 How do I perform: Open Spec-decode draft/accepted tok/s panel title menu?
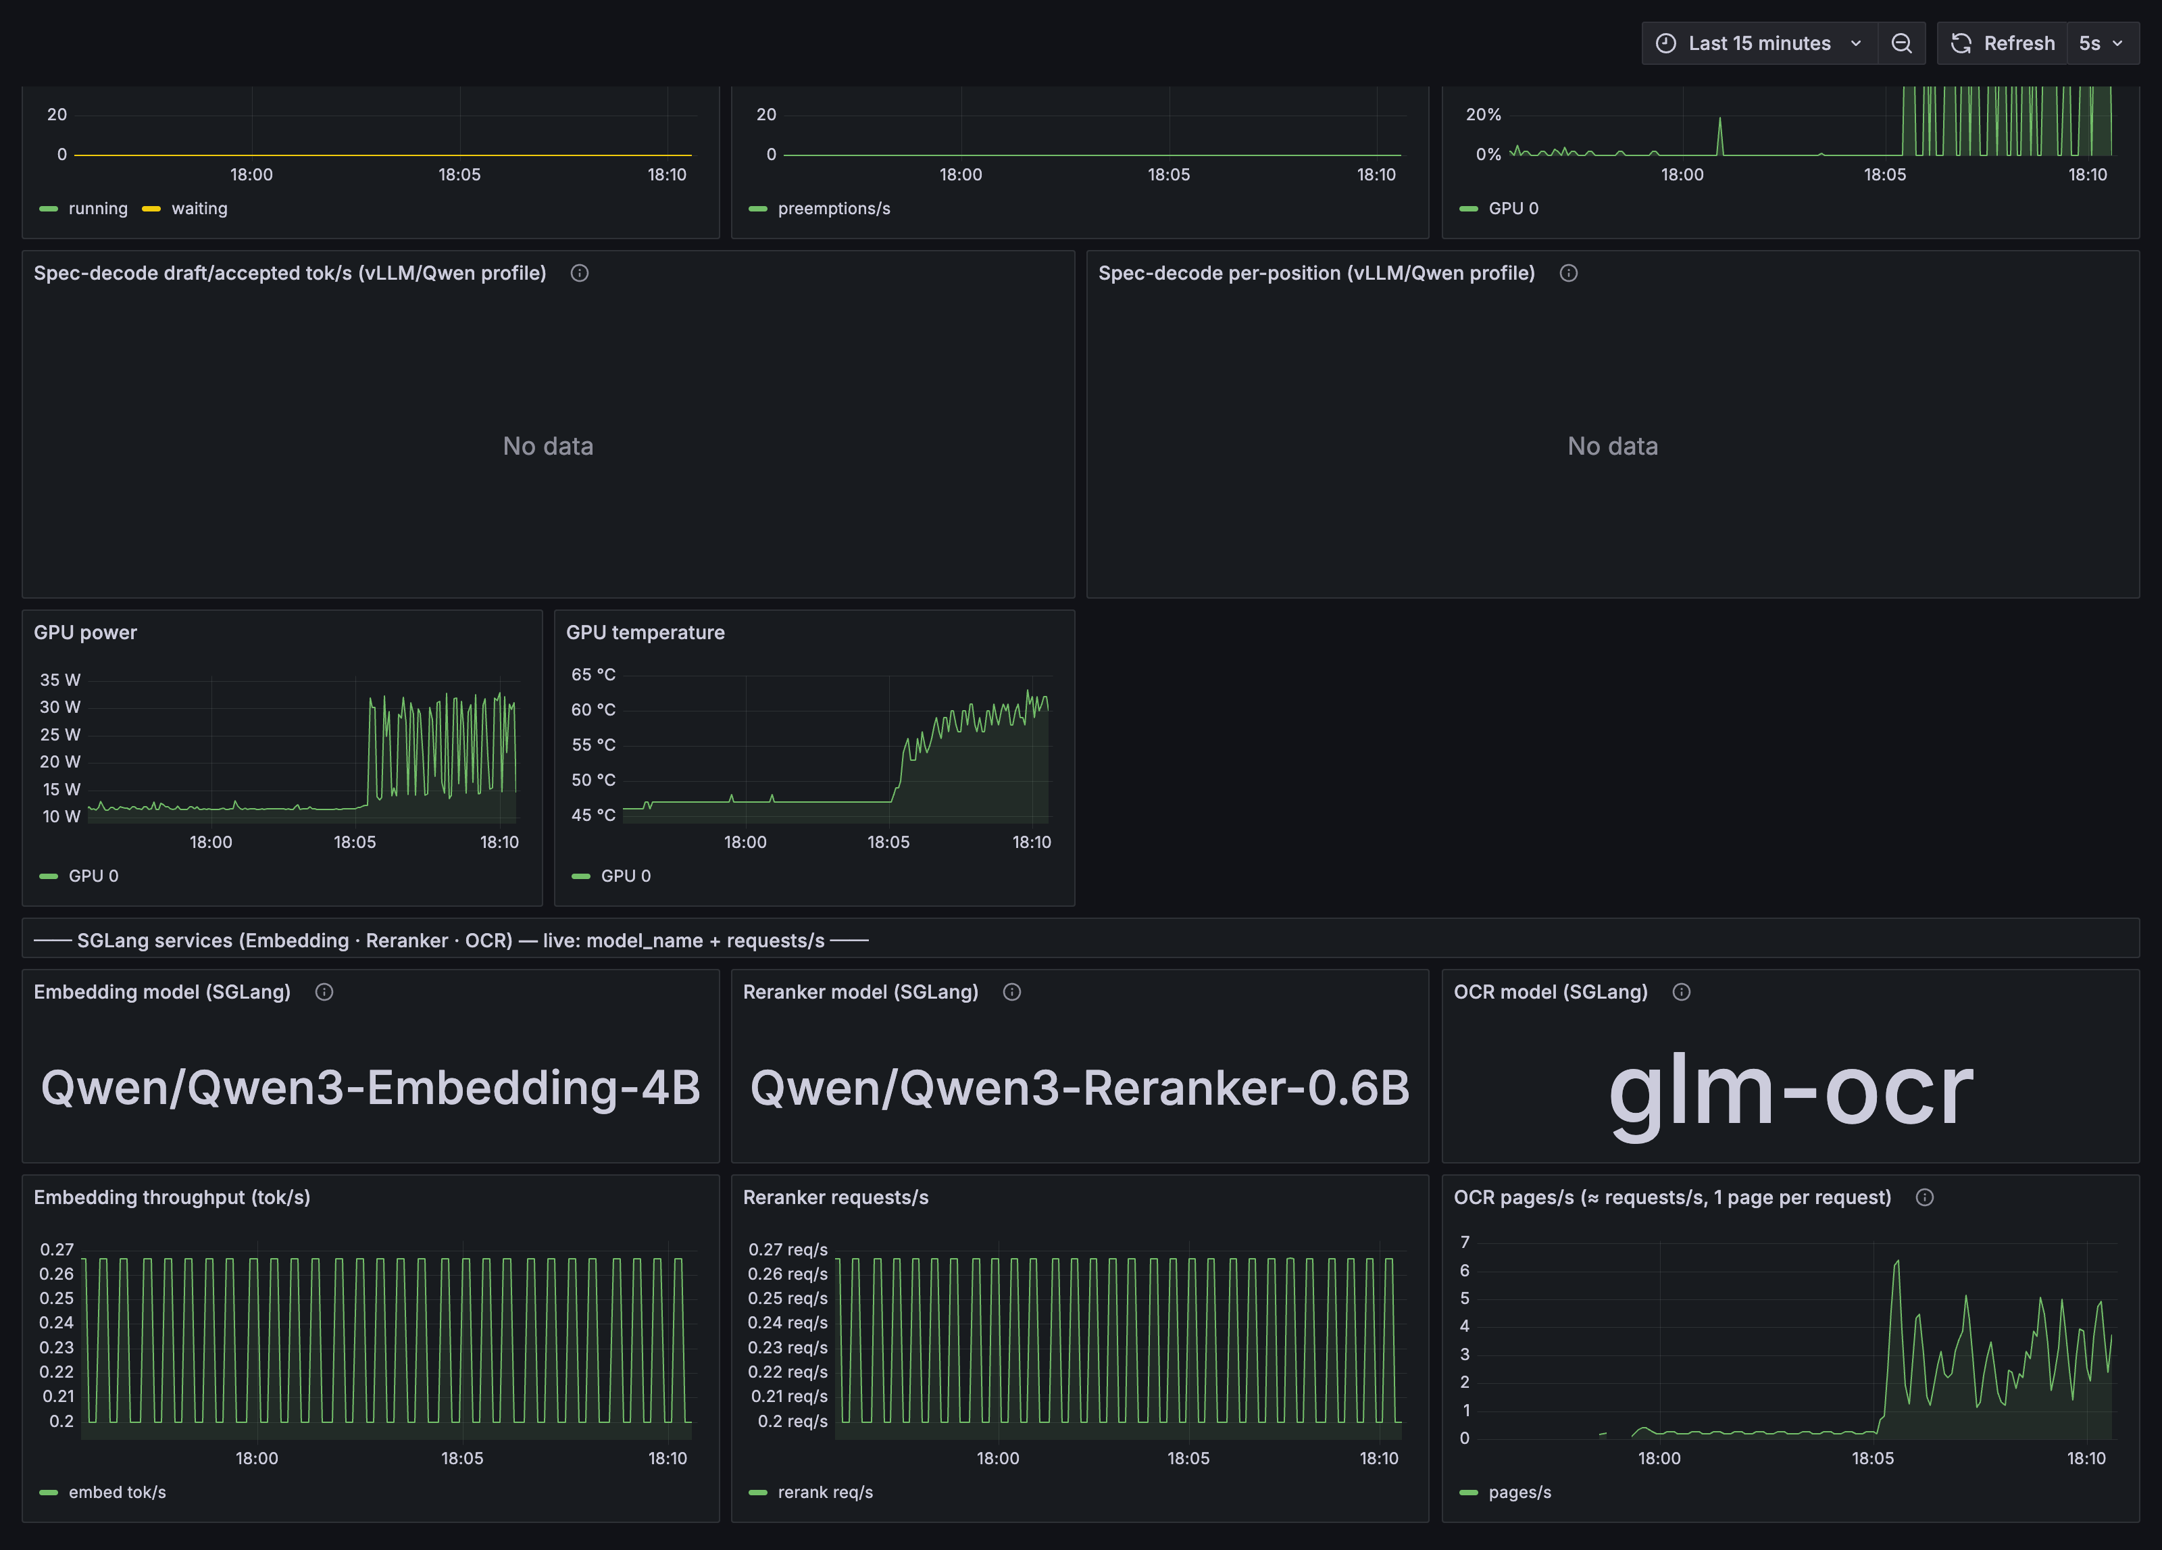tap(290, 274)
